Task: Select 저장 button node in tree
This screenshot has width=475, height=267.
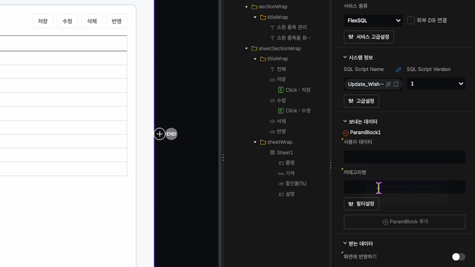Action: coord(281,79)
